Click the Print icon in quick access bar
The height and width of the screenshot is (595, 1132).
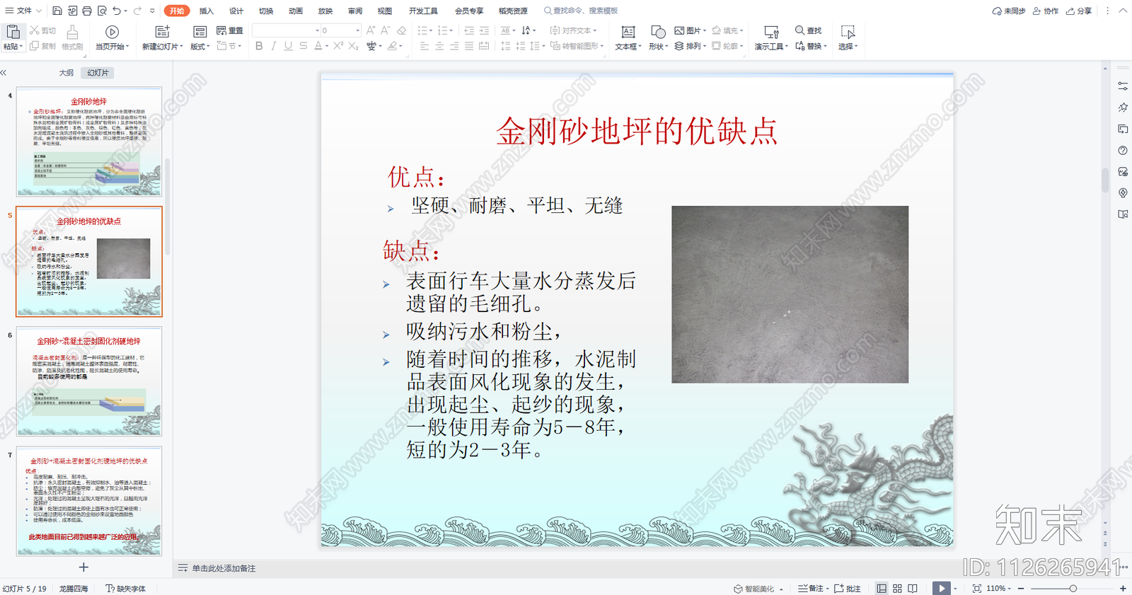(87, 11)
